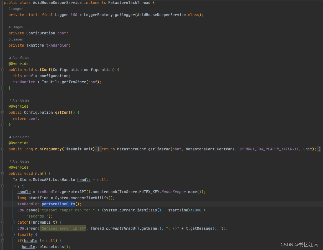Click runFrequency method name
Screen dimensions: 323x250
click(x=48, y=149)
